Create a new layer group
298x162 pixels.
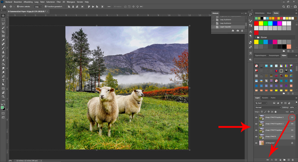[284, 160]
